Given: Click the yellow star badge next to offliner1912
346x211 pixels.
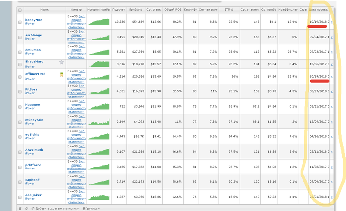Looking at the screenshot, I should 62,75.
